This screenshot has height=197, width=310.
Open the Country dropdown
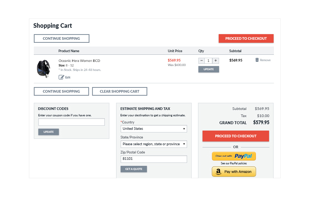coord(154,129)
